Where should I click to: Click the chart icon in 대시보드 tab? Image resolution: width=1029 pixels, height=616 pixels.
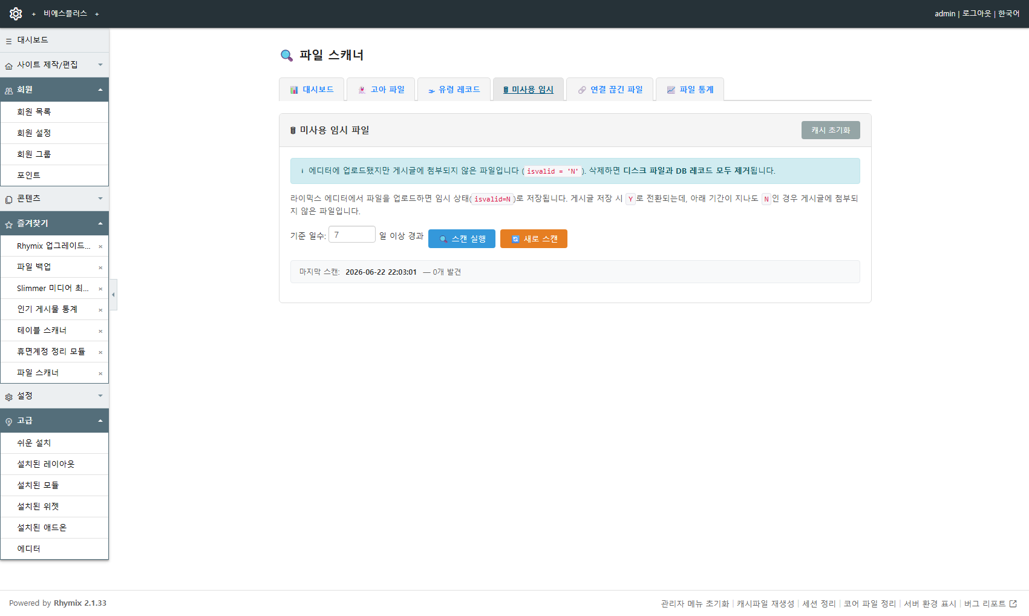[x=294, y=90]
